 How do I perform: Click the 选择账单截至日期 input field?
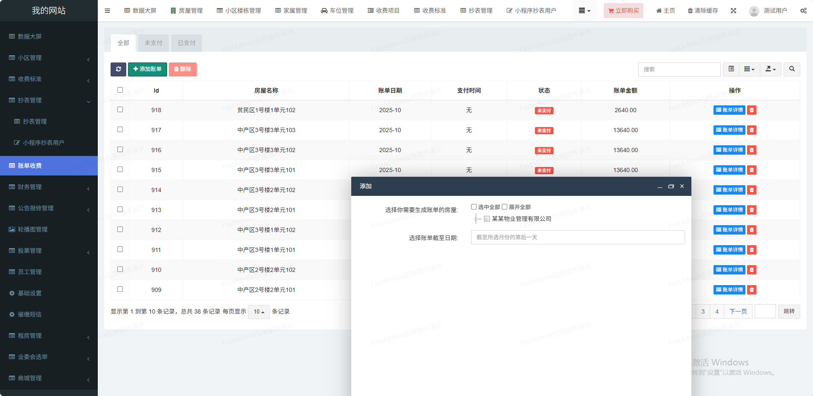click(x=577, y=238)
